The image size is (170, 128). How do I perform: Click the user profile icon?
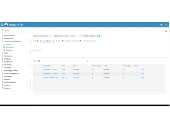(x=166, y=25)
